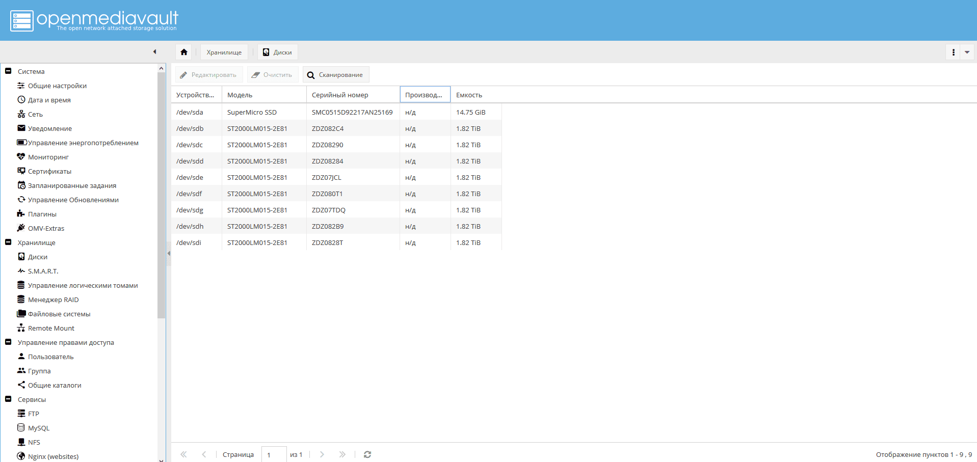Open Файловые системы in the sidebar
977x462 pixels.
(x=59, y=314)
